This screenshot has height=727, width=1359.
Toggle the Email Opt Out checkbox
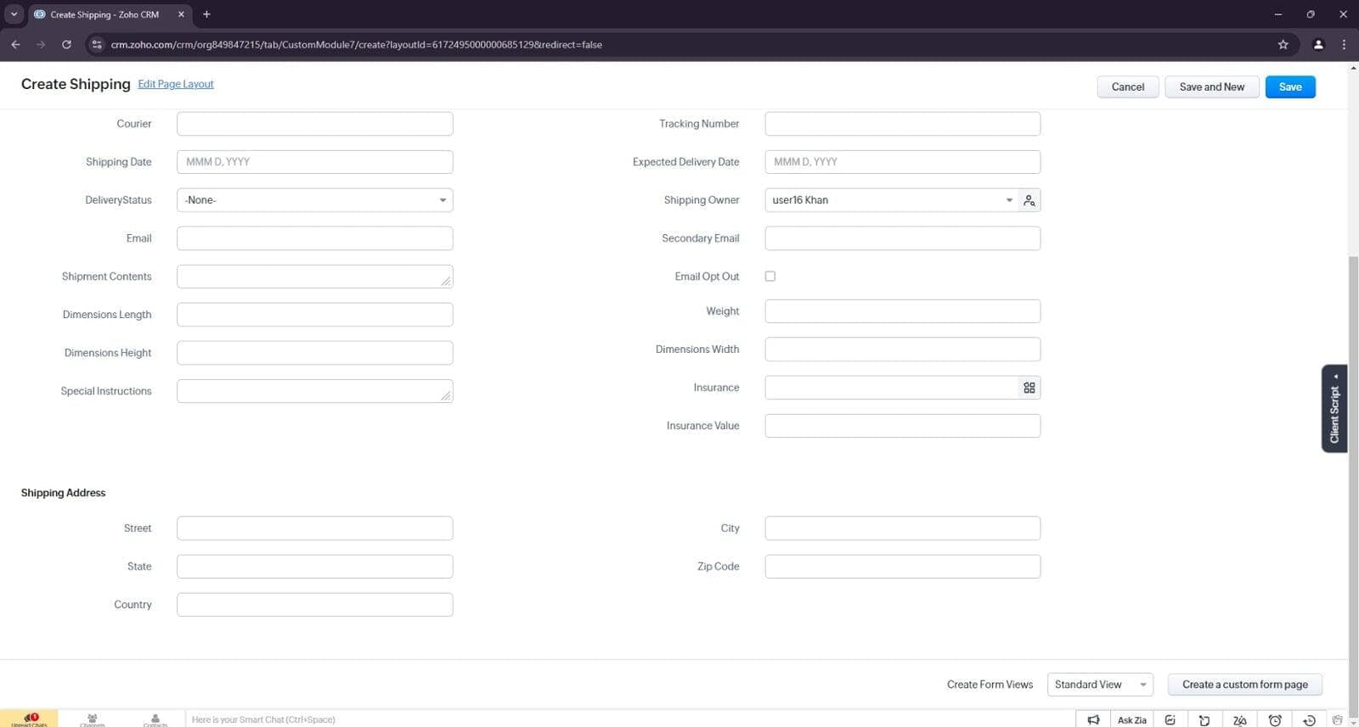tap(770, 277)
